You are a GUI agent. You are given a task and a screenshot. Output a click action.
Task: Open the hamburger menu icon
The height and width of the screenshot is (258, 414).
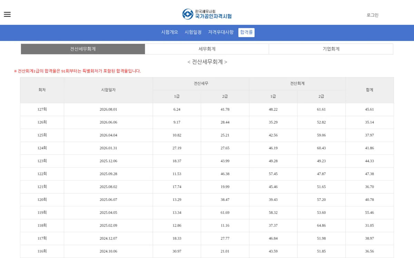point(7,14)
